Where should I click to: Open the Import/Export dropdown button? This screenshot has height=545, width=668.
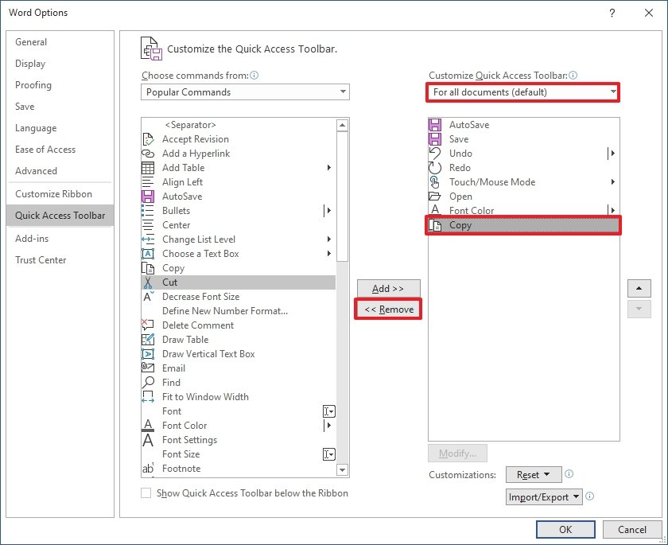(x=544, y=496)
